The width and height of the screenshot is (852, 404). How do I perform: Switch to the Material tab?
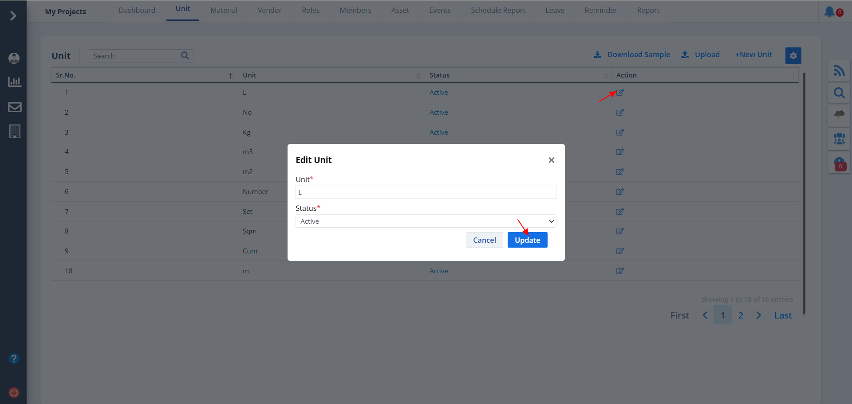coord(224,10)
